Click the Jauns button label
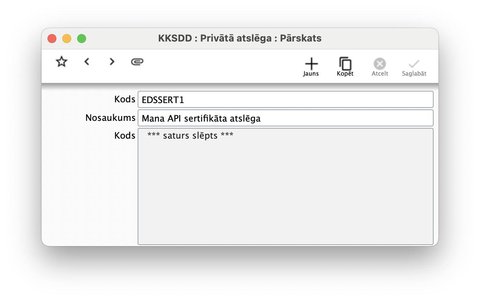Viewport: 480px width, 301px height. pyautogui.click(x=311, y=73)
